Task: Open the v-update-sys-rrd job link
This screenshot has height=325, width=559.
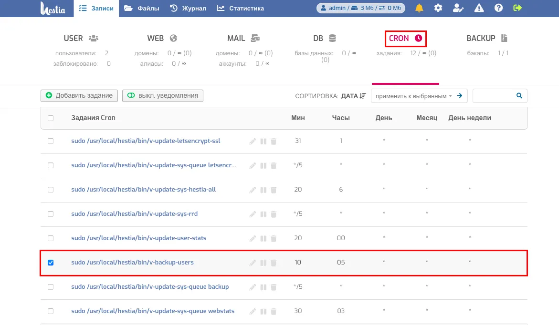Action: [x=135, y=214]
